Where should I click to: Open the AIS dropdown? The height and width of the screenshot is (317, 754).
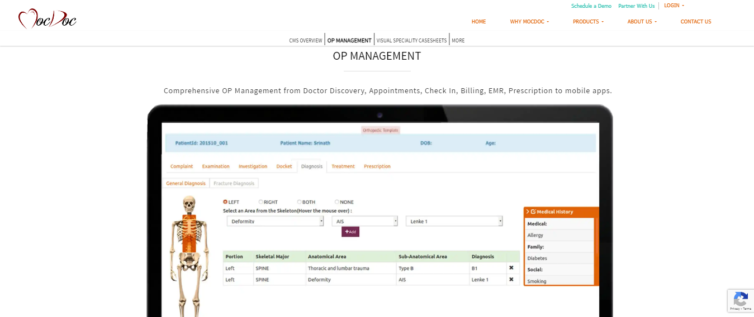(364, 222)
